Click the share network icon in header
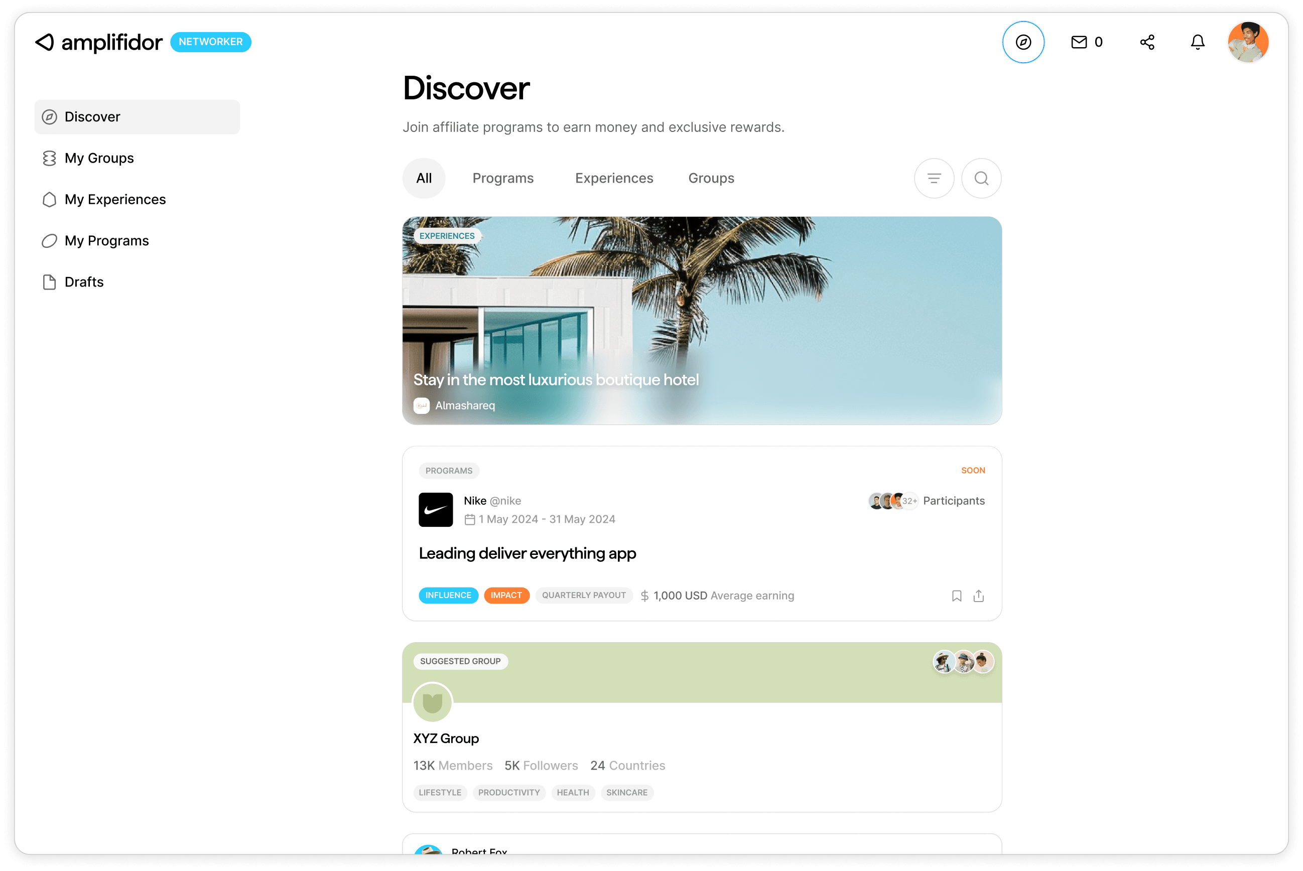 coord(1147,42)
